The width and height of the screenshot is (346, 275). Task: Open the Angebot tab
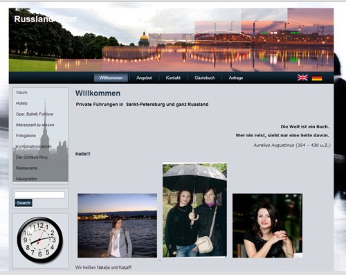(144, 78)
